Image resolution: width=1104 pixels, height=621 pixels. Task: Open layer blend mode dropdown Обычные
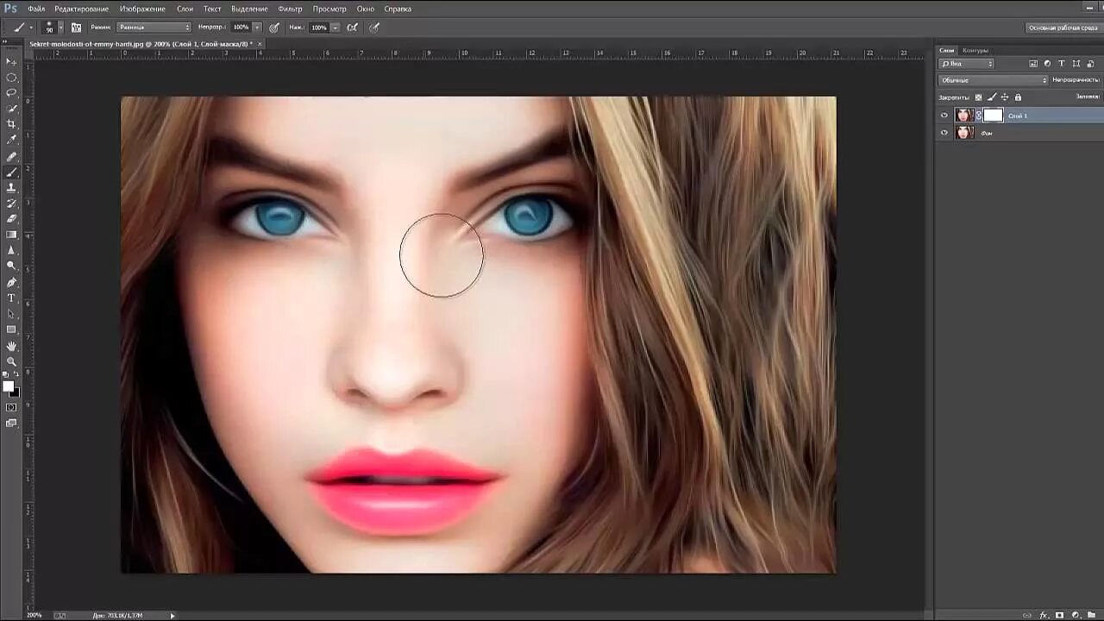coord(993,80)
